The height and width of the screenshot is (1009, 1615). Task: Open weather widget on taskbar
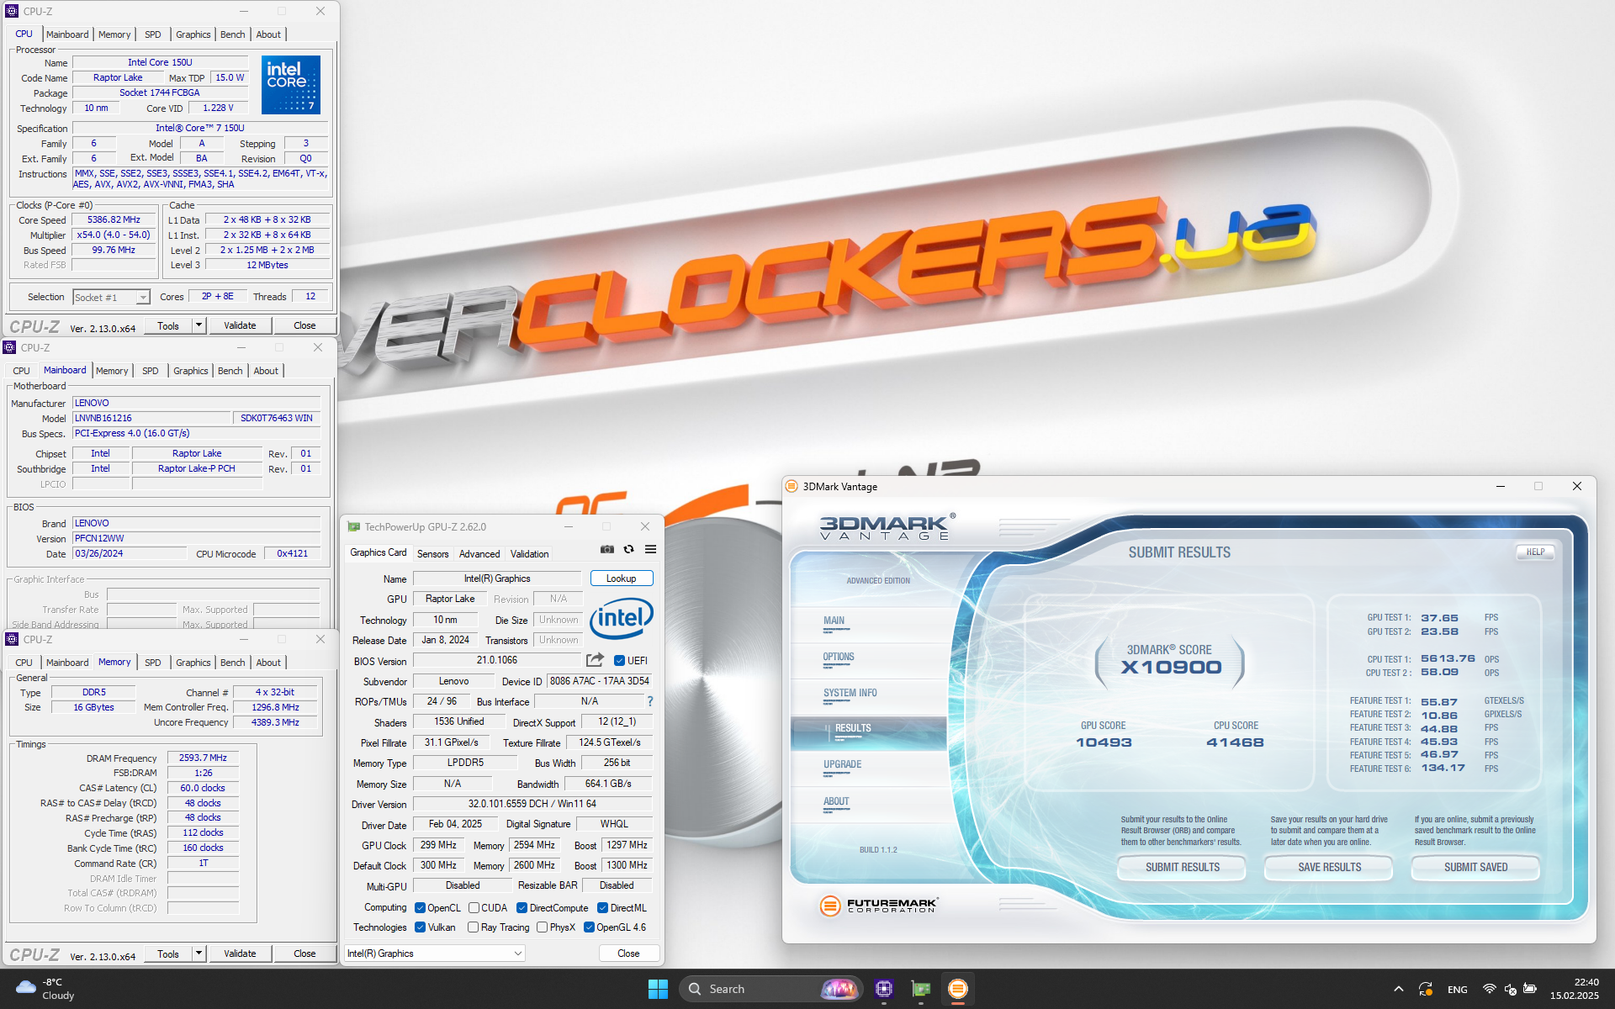[46, 989]
